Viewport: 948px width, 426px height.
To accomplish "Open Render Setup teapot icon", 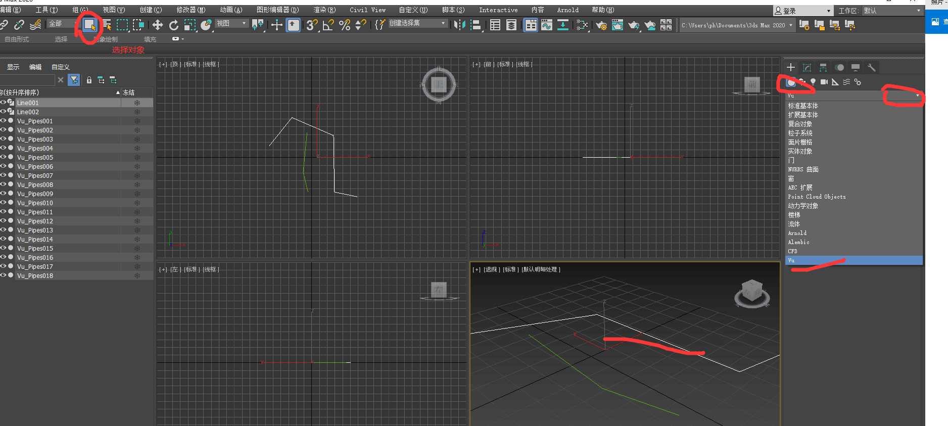I will [x=601, y=25].
